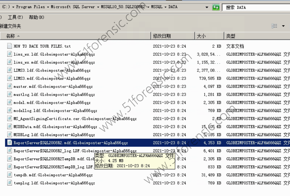Click the master.mdf file icon
The width and height of the screenshot is (290, 196).
click(x=10, y=86)
